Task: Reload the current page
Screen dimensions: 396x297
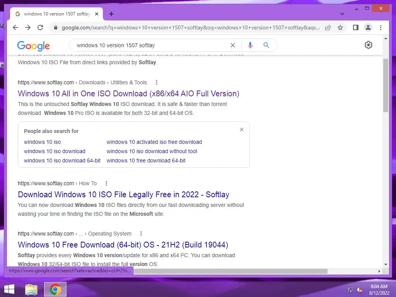Action: [40, 27]
